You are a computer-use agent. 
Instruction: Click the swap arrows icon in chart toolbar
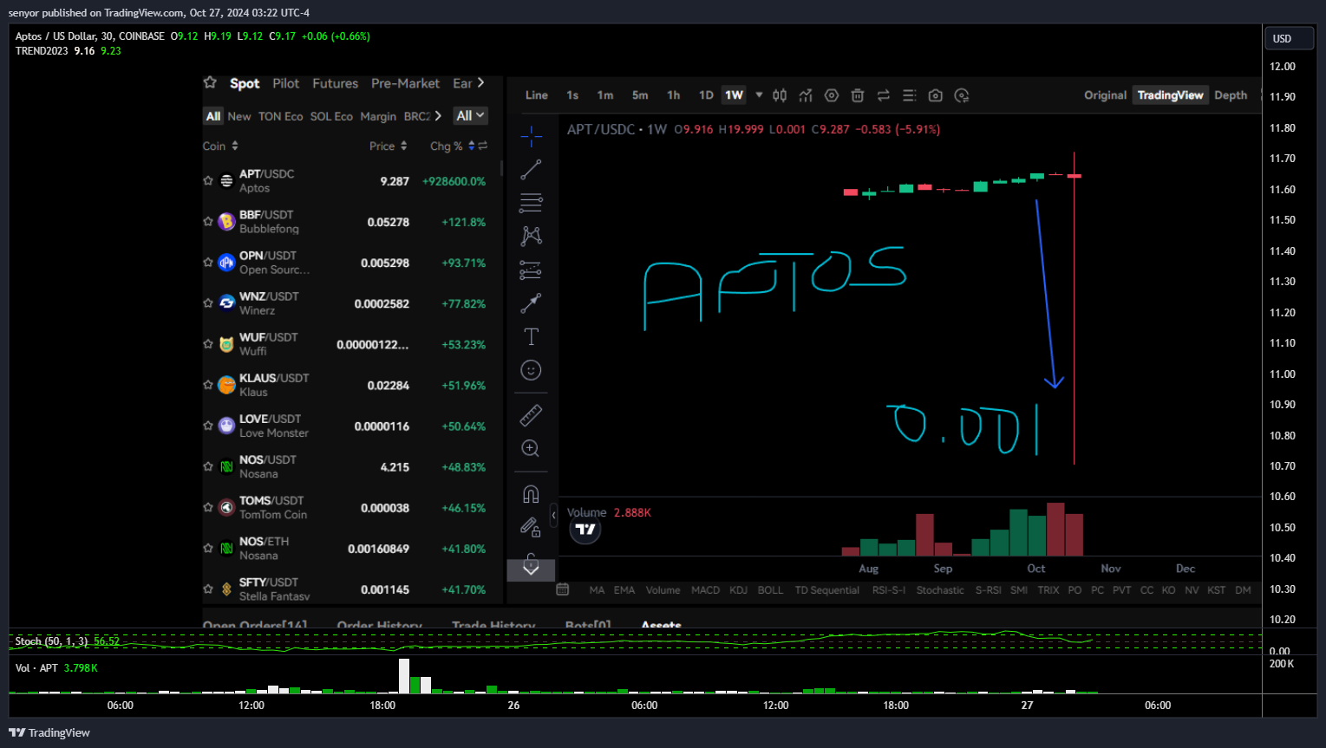click(x=884, y=95)
